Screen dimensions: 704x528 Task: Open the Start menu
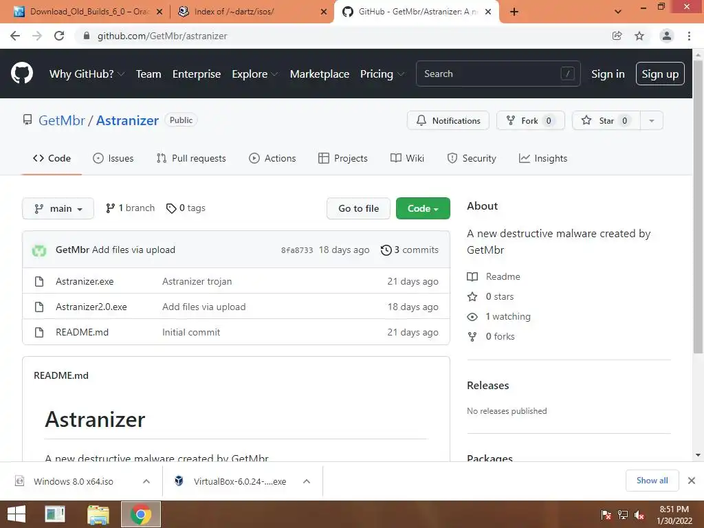pyautogui.click(x=16, y=514)
